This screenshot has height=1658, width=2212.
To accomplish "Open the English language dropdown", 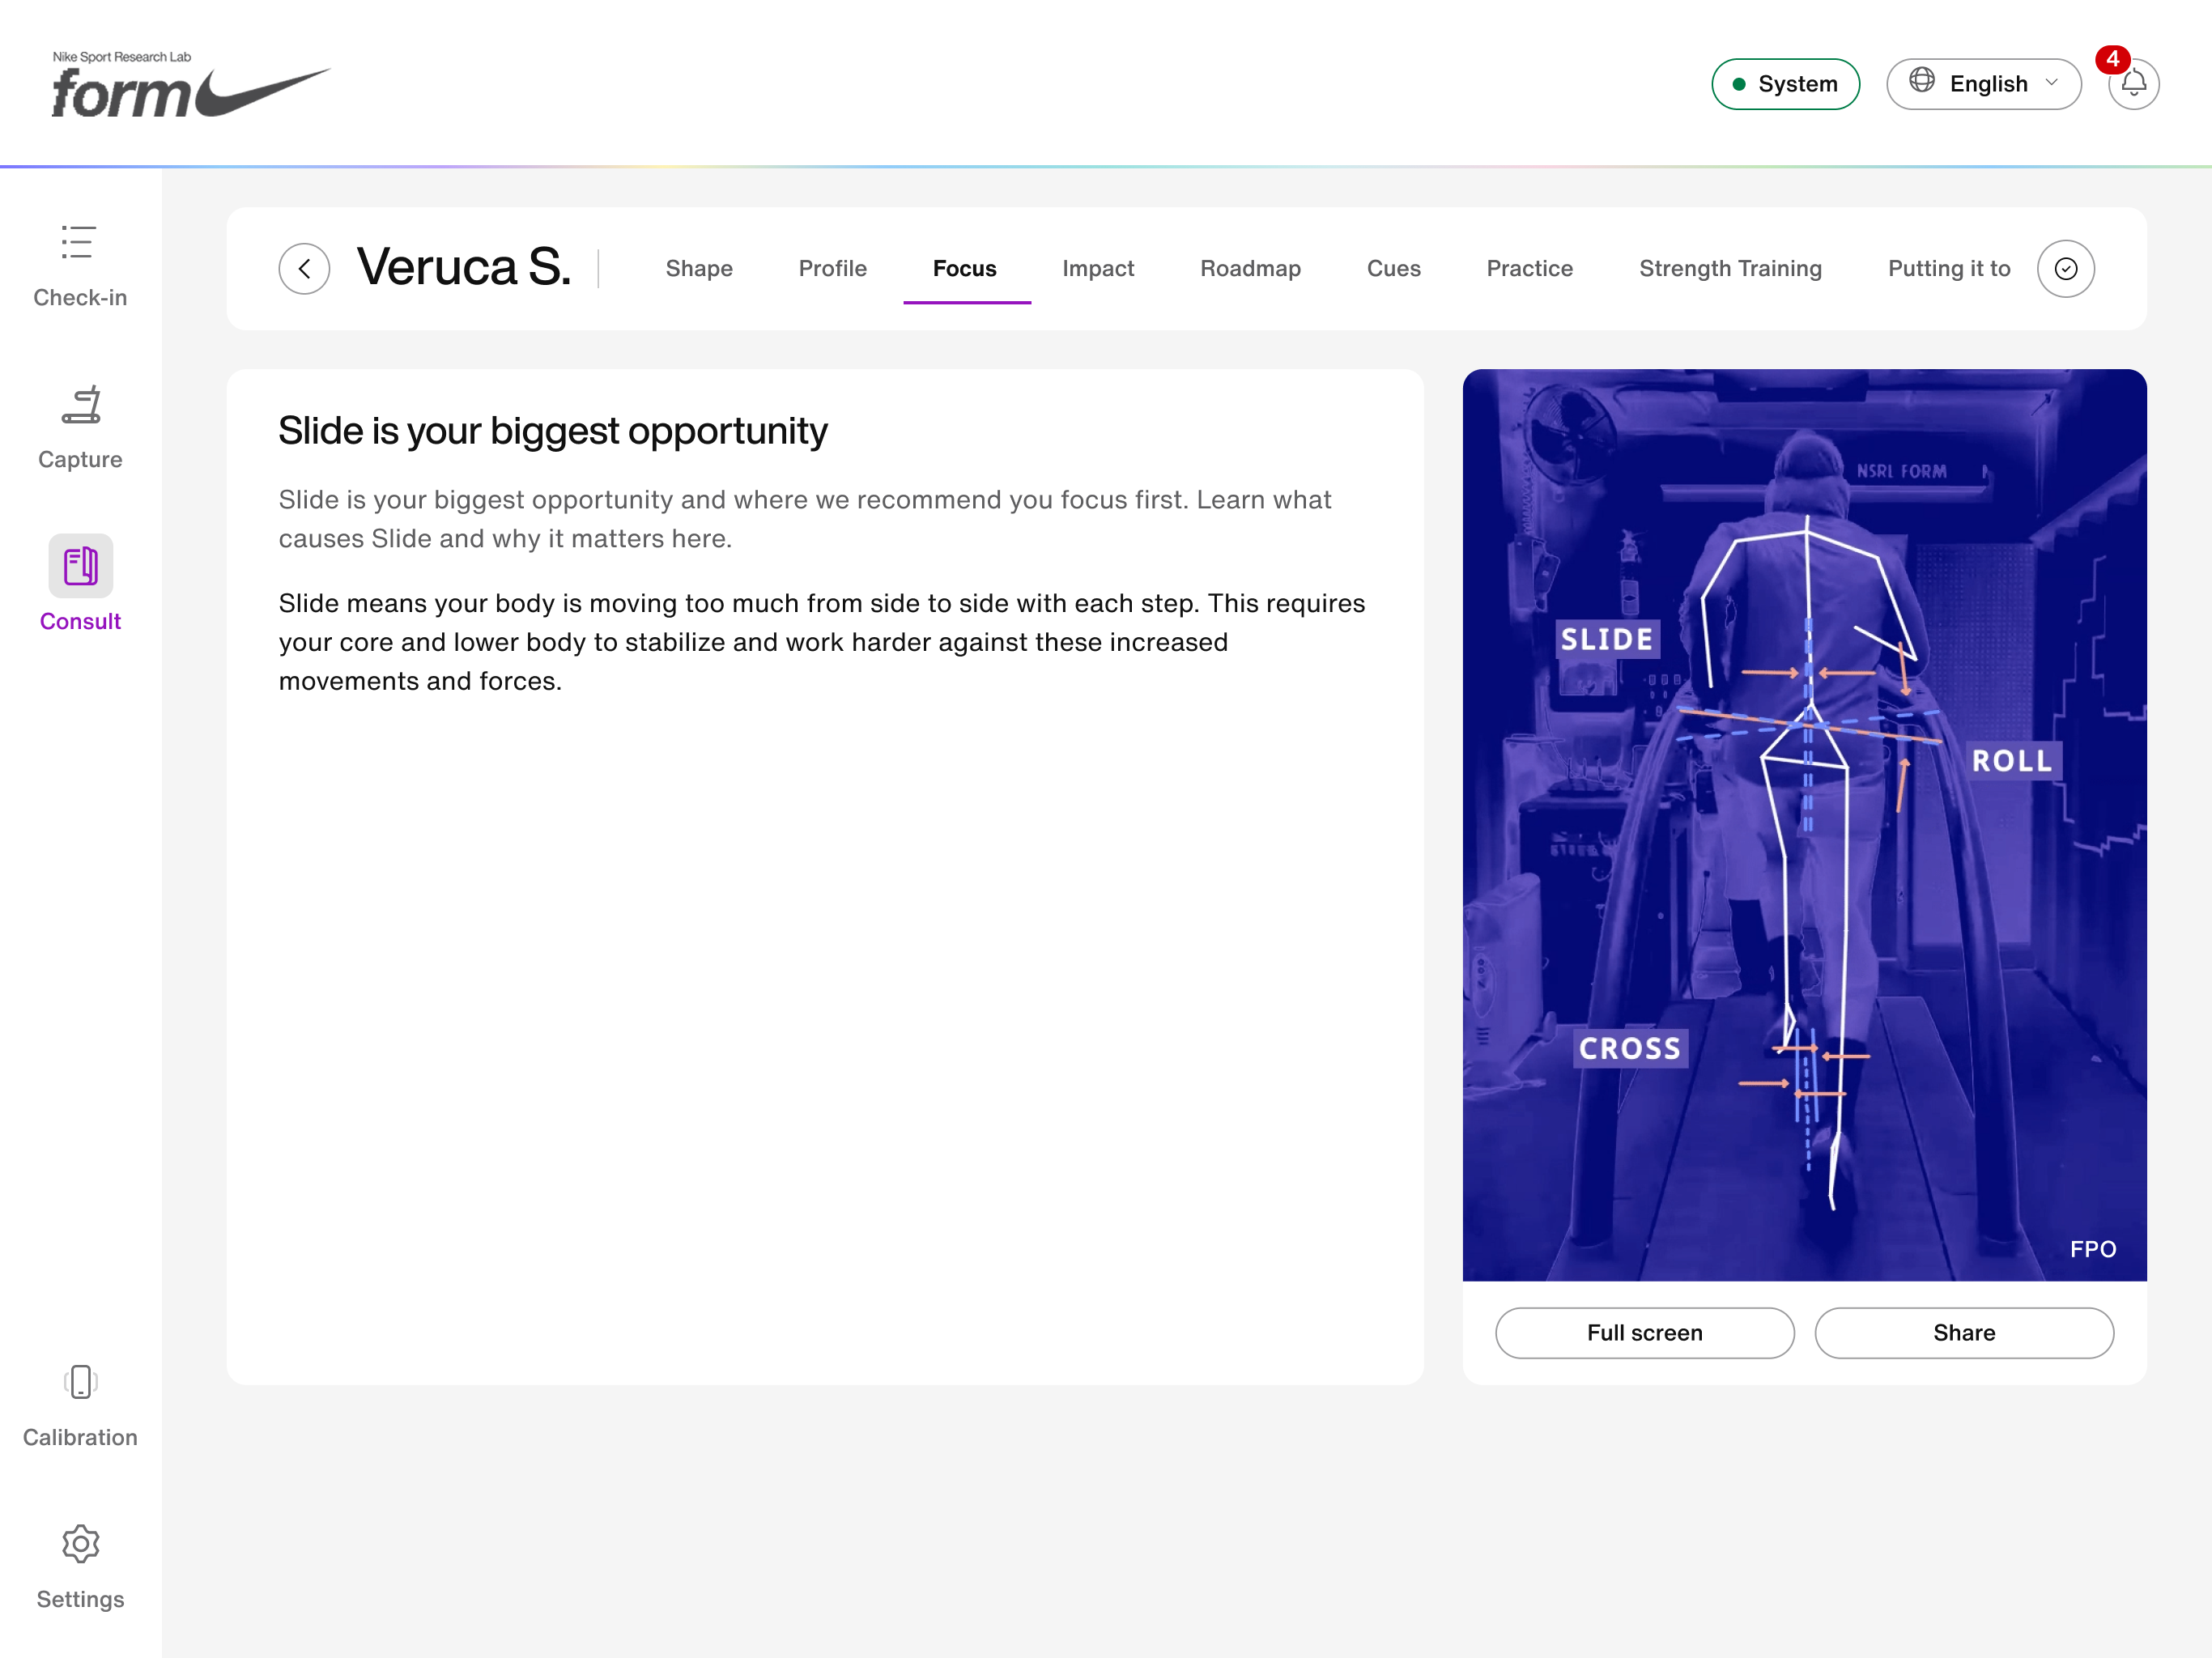I will pyautogui.click(x=1983, y=84).
